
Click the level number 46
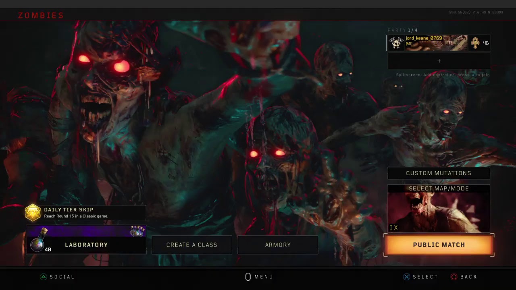[x=485, y=43]
